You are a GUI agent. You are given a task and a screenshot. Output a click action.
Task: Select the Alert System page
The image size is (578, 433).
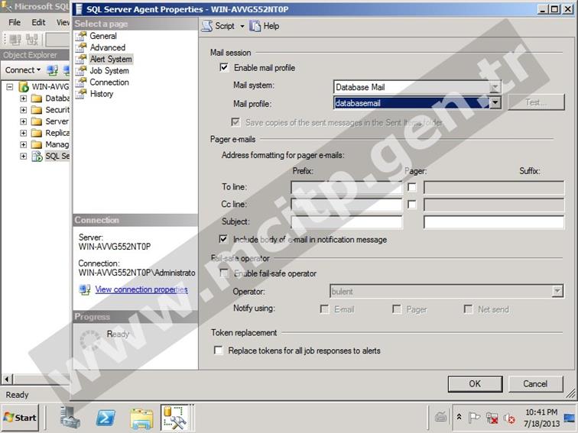(111, 59)
